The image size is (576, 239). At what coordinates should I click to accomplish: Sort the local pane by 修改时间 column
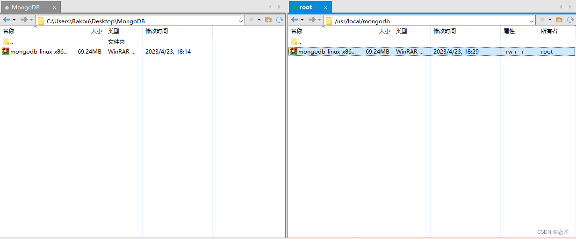click(178, 31)
